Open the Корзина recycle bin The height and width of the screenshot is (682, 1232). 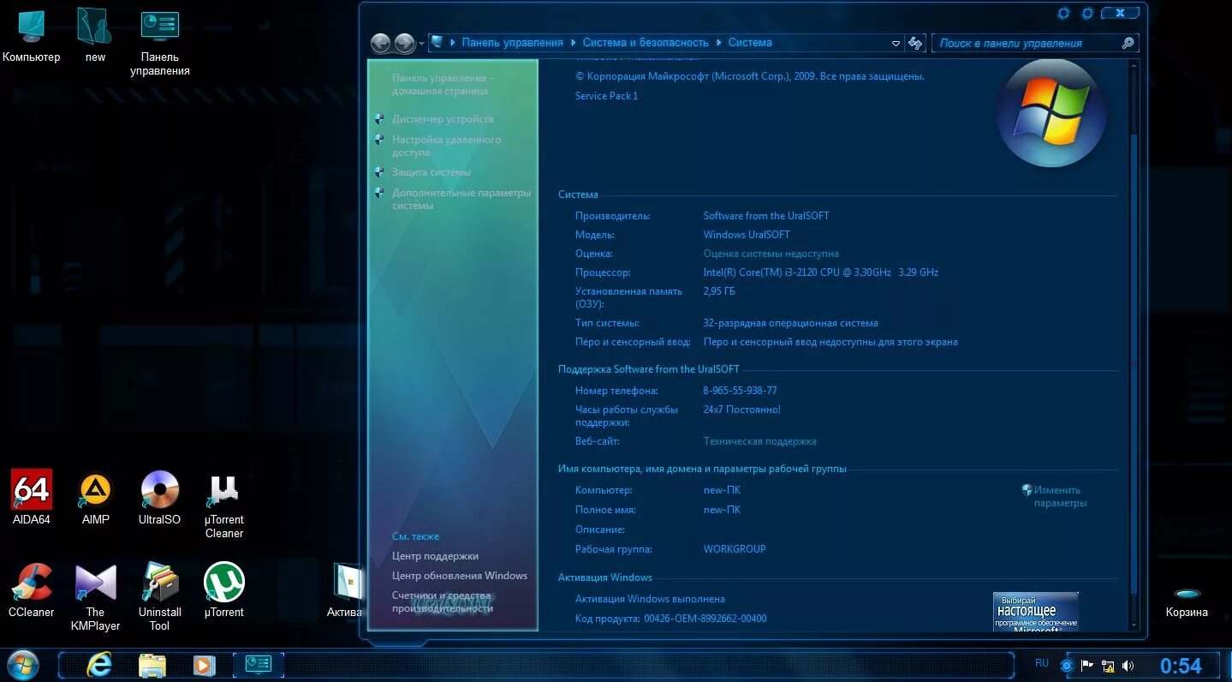[x=1187, y=591]
